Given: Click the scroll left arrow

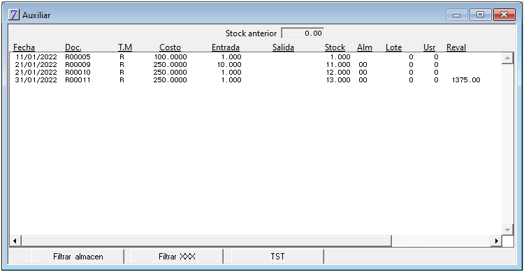Looking at the screenshot, I should [15, 241].
